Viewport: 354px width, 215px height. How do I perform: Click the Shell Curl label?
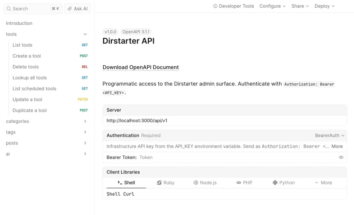coord(120,194)
